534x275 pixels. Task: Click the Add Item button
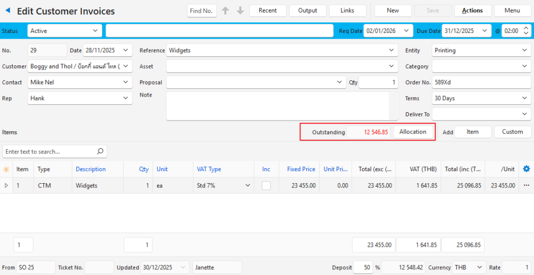coord(472,132)
